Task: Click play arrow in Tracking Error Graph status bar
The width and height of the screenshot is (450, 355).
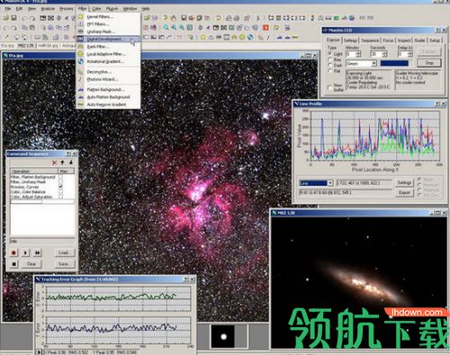Action: click(39, 352)
